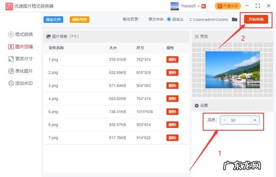Image resolution: width=276 pixels, height=177 pixels.
Task: Select the 原文件夹 radio option
Action: pos(145,19)
